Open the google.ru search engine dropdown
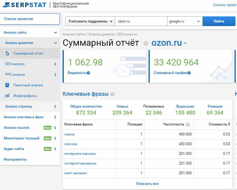The image size is (237, 190). (185, 21)
